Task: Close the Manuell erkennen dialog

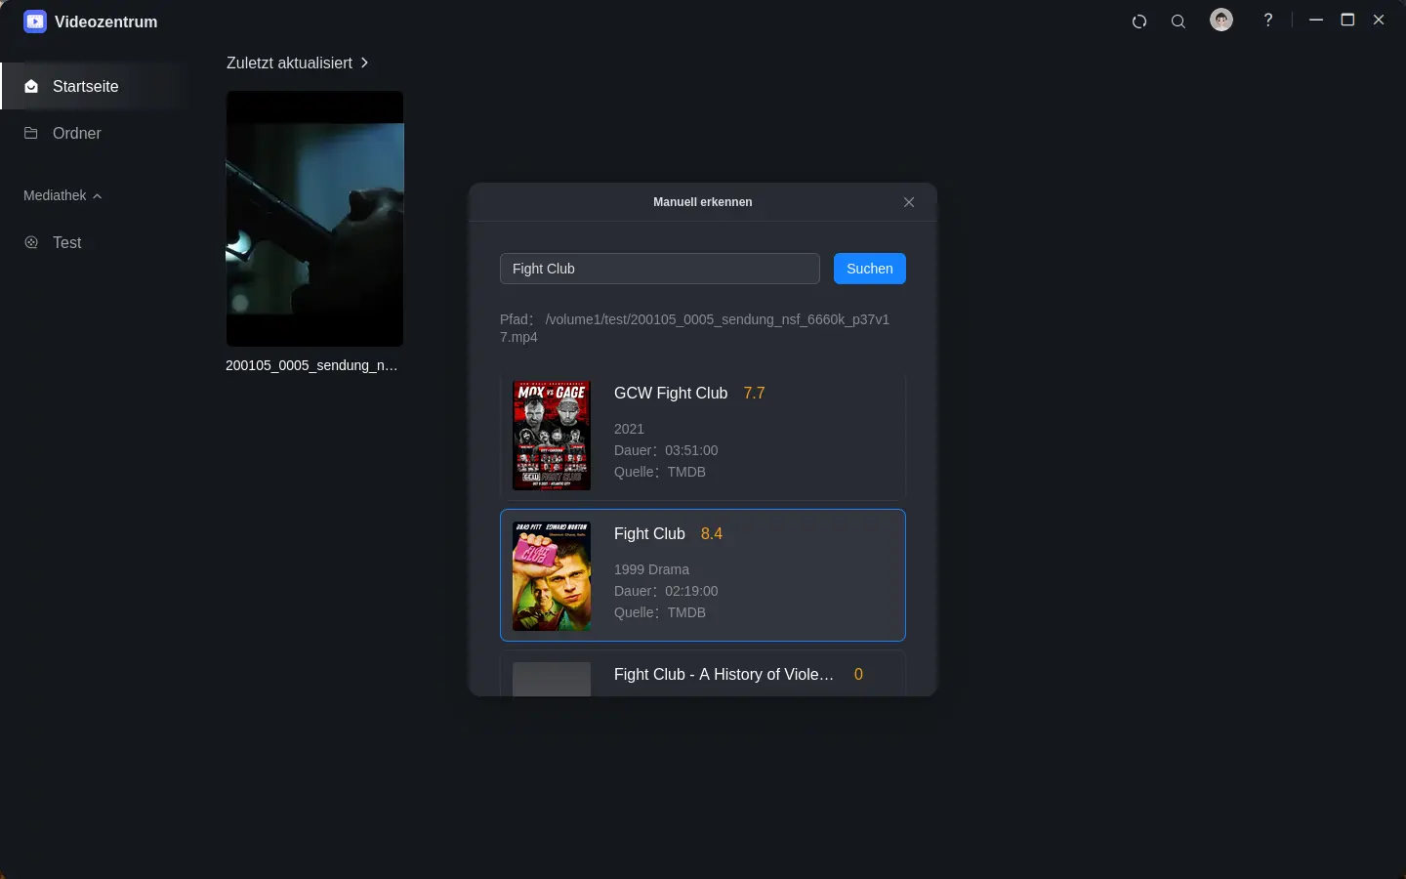Action: pyautogui.click(x=909, y=202)
